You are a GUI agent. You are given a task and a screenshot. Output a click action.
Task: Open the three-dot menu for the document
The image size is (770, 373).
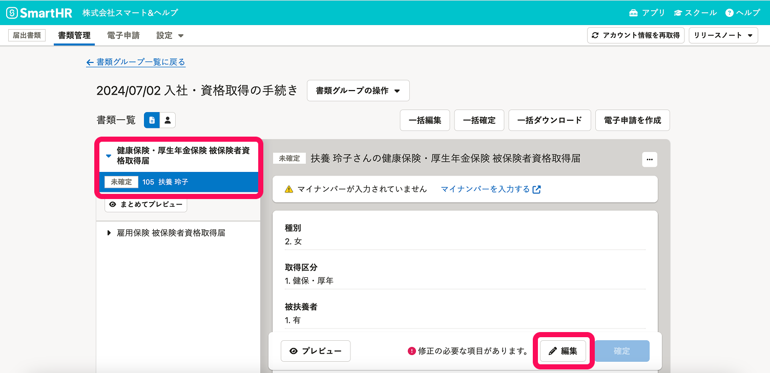pos(650,159)
